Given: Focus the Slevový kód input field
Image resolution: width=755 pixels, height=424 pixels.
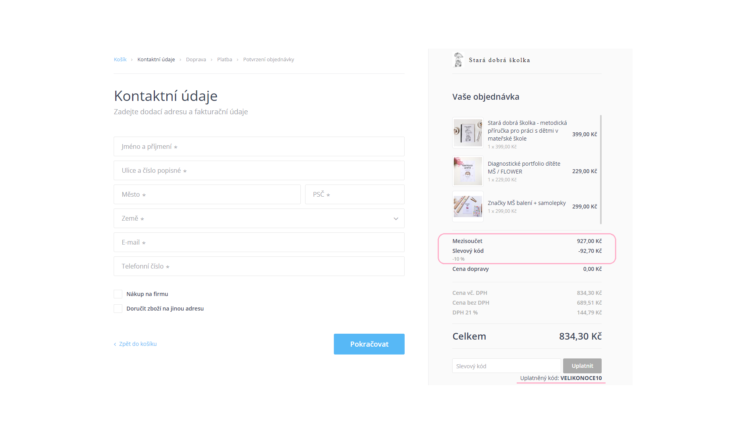Looking at the screenshot, I should (x=506, y=366).
